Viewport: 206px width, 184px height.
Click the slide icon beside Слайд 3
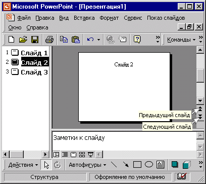pyautogui.click(x=15, y=72)
